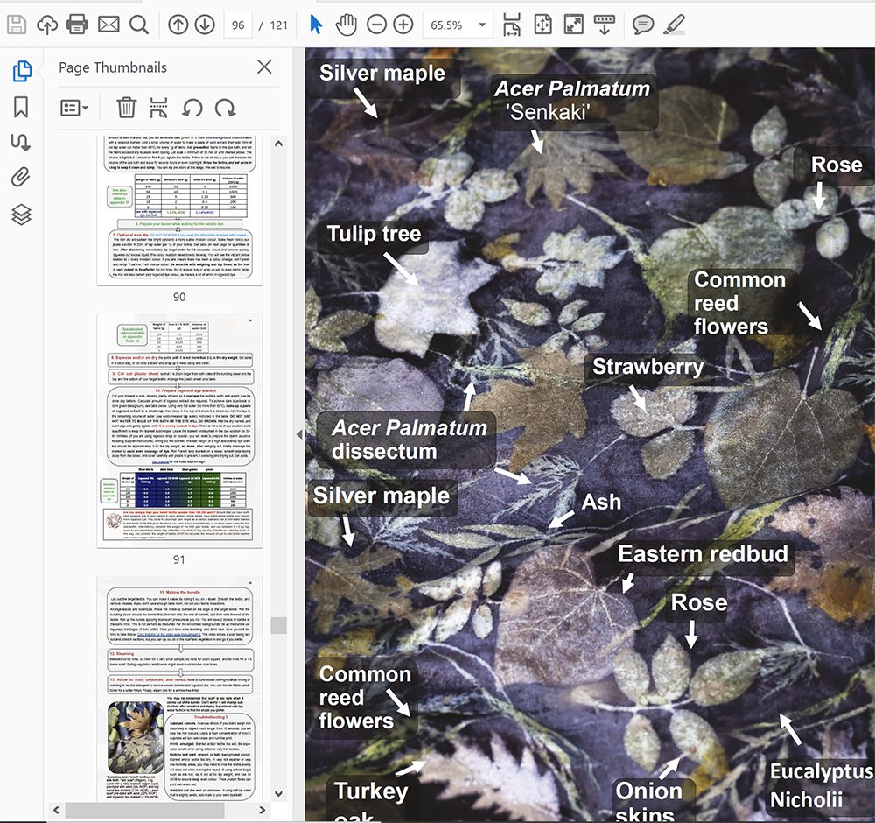Click thumbnail panel scroll left arrow
This screenshot has height=823, width=875.
56,810
